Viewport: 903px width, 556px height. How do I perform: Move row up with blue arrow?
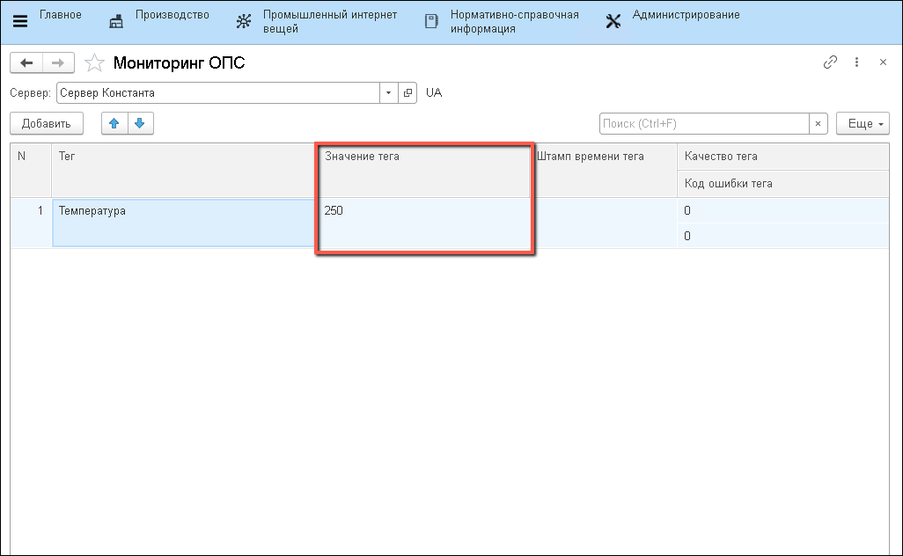[x=114, y=124]
